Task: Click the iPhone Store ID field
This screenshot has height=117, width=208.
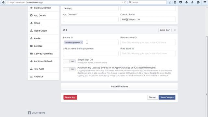Action: click(148, 43)
